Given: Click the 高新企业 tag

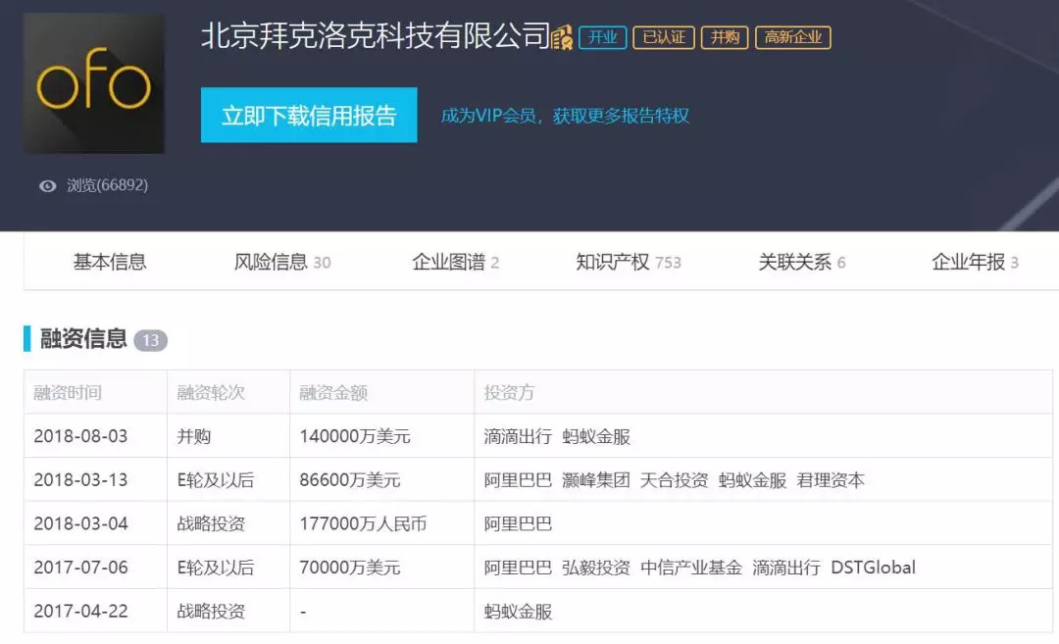Looking at the screenshot, I should coord(793,37).
